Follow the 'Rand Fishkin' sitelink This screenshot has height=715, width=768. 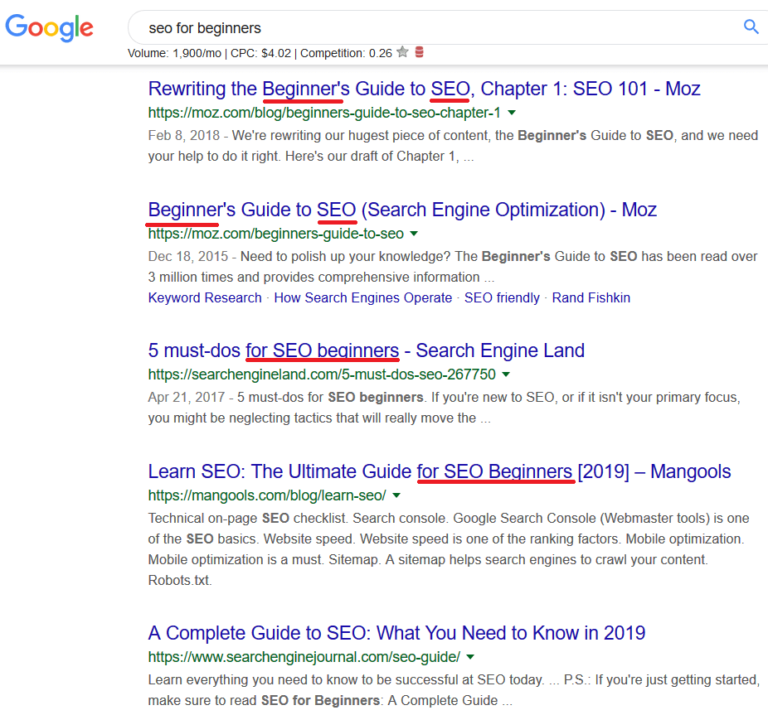click(x=591, y=297)
